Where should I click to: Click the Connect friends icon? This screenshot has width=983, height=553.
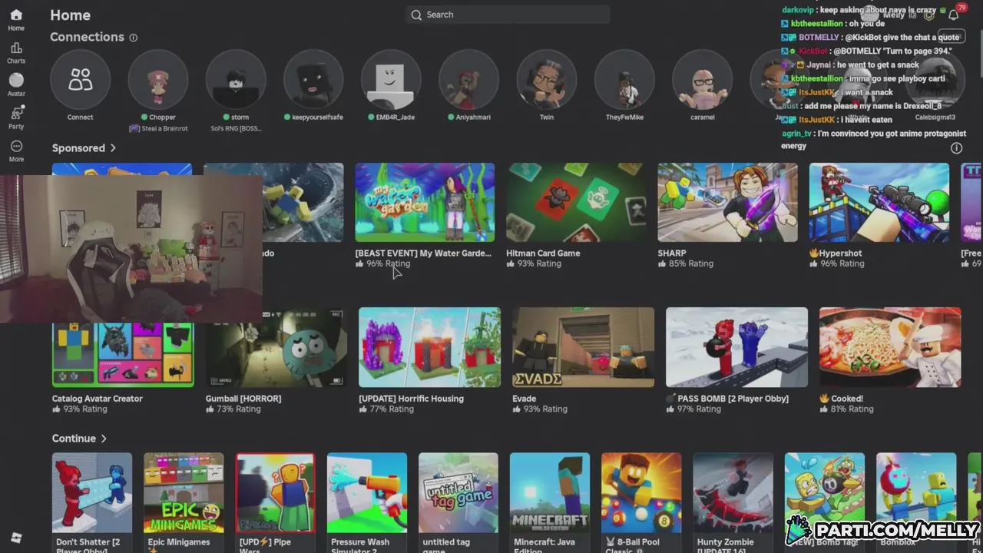pos(80,80)
